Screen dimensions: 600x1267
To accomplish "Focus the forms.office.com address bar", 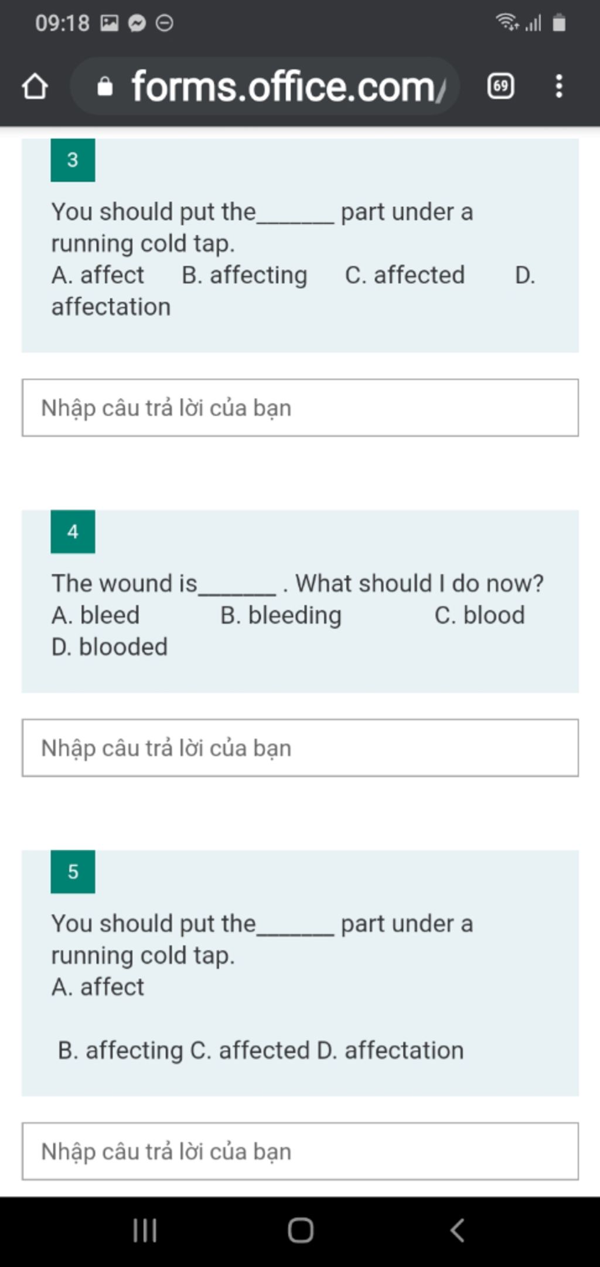I will [265, 86].
